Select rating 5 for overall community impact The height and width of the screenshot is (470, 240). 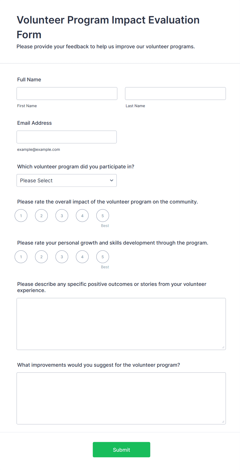click(x=102, y=215)
